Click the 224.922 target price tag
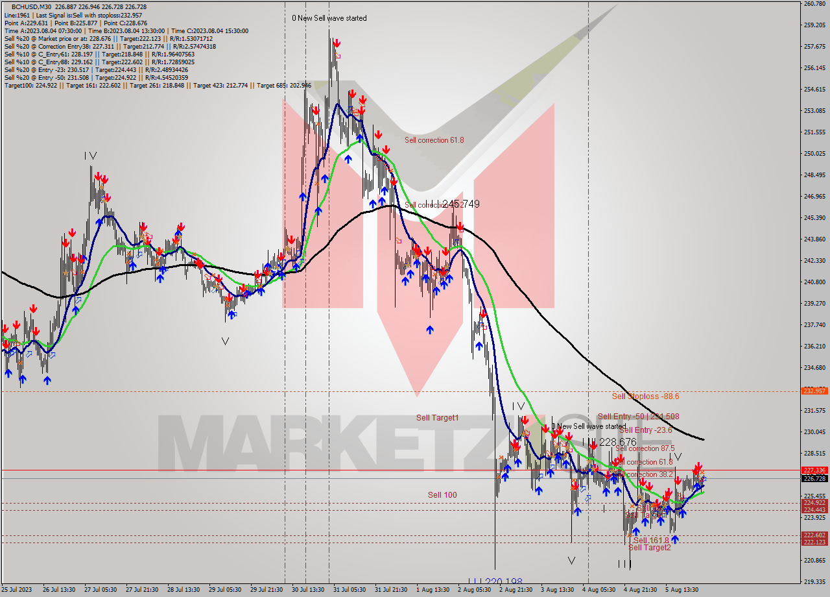The image size is (830, 597). [x=814, y=503]
